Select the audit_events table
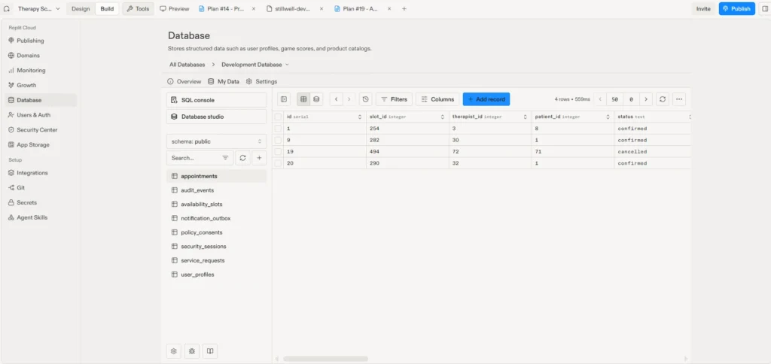Viewport: 771px width, 364px height. [216, 190]
